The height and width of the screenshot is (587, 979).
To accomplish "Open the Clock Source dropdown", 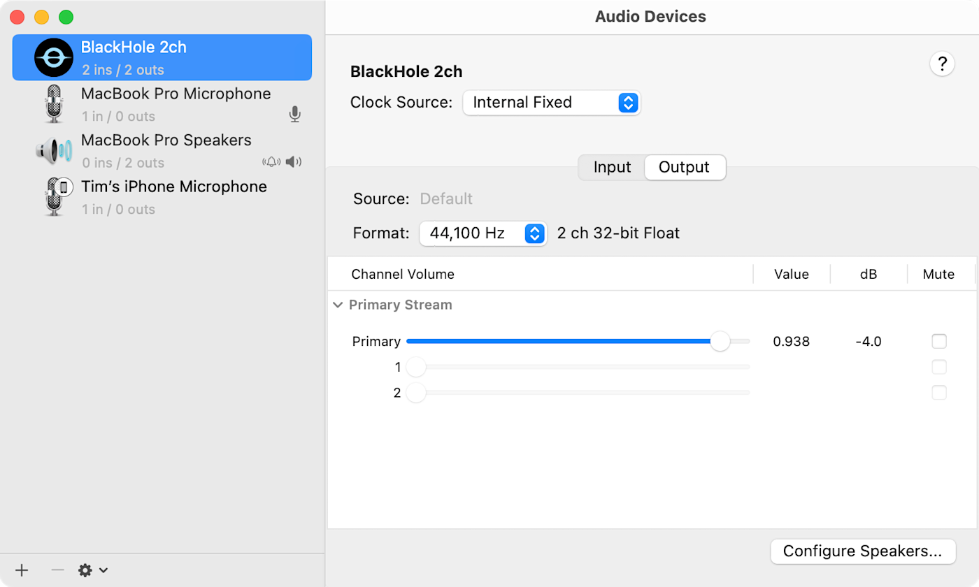I will pos(552,103).
